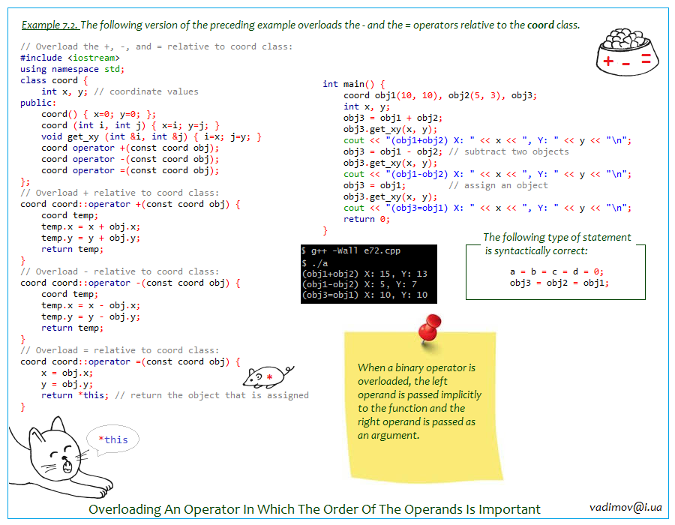
Task: Click the "class coord {" line
Action: 54,80
